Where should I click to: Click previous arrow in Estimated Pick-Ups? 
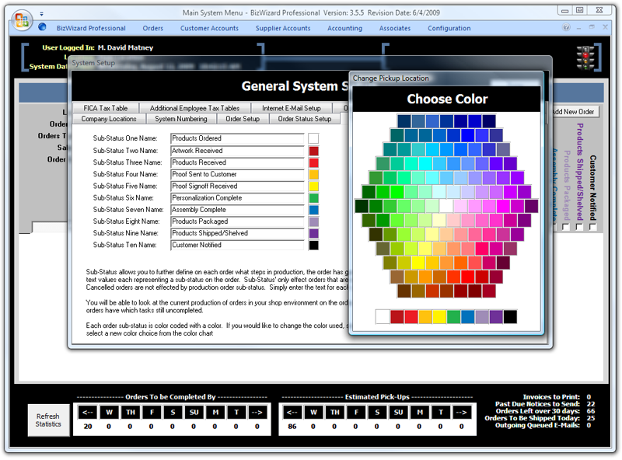292,413
